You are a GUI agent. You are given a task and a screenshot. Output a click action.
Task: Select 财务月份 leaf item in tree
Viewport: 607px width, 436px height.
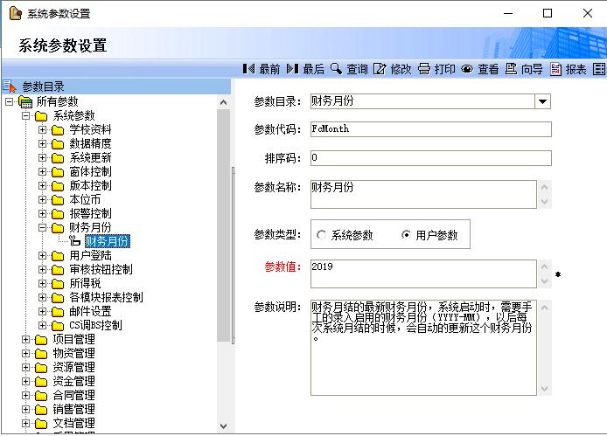108,241
